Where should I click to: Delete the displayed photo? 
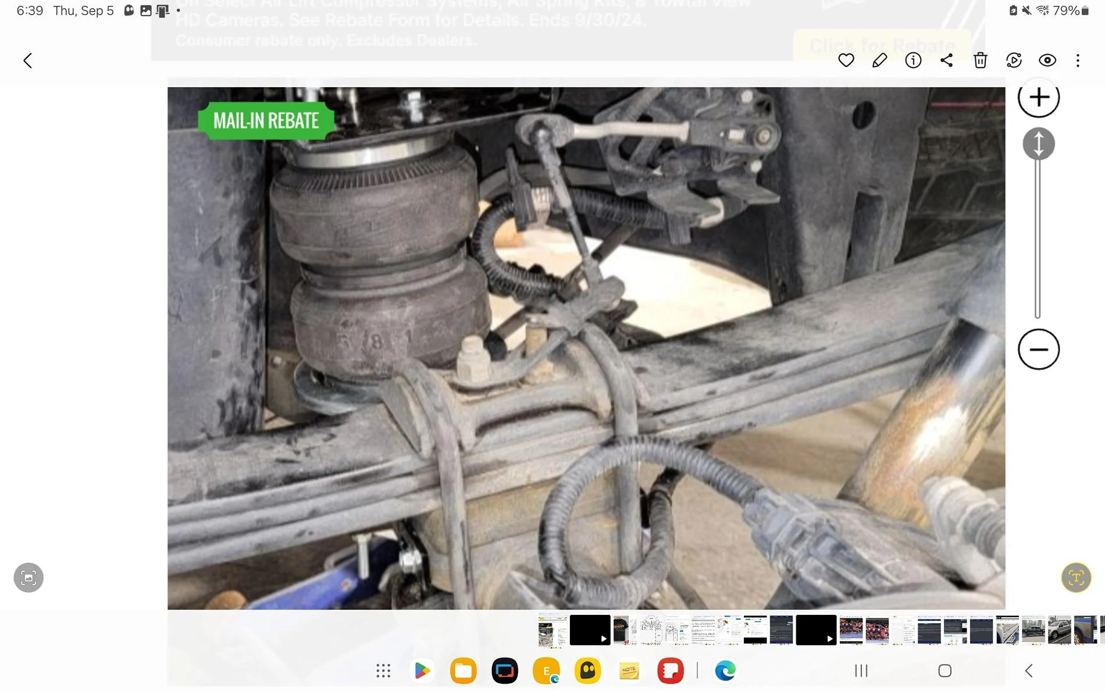tap(980, 60)
